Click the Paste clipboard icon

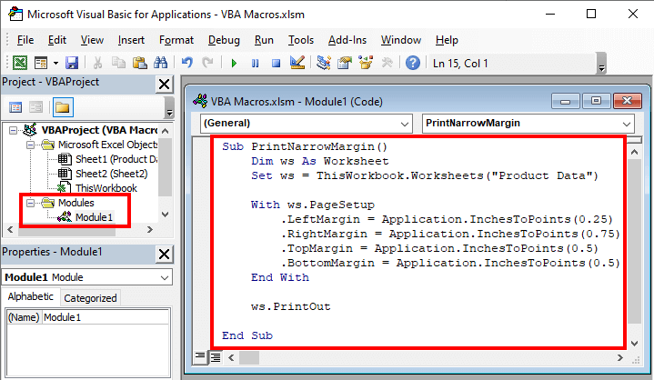(139, 63)
